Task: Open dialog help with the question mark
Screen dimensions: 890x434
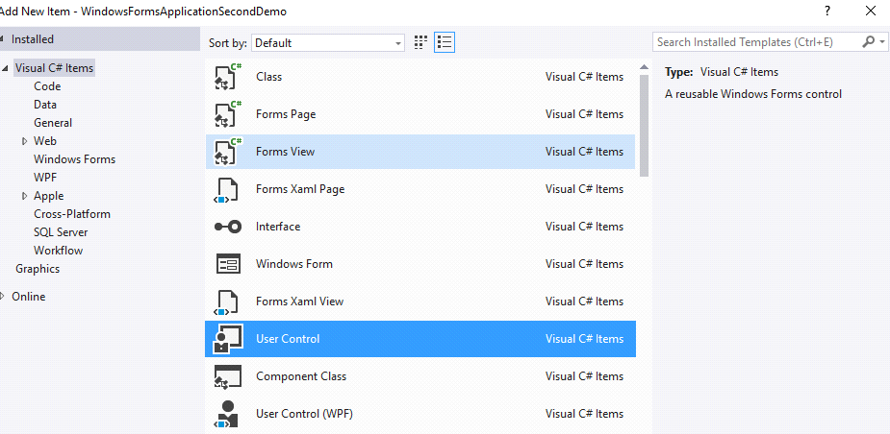Action: click(827, 11)
